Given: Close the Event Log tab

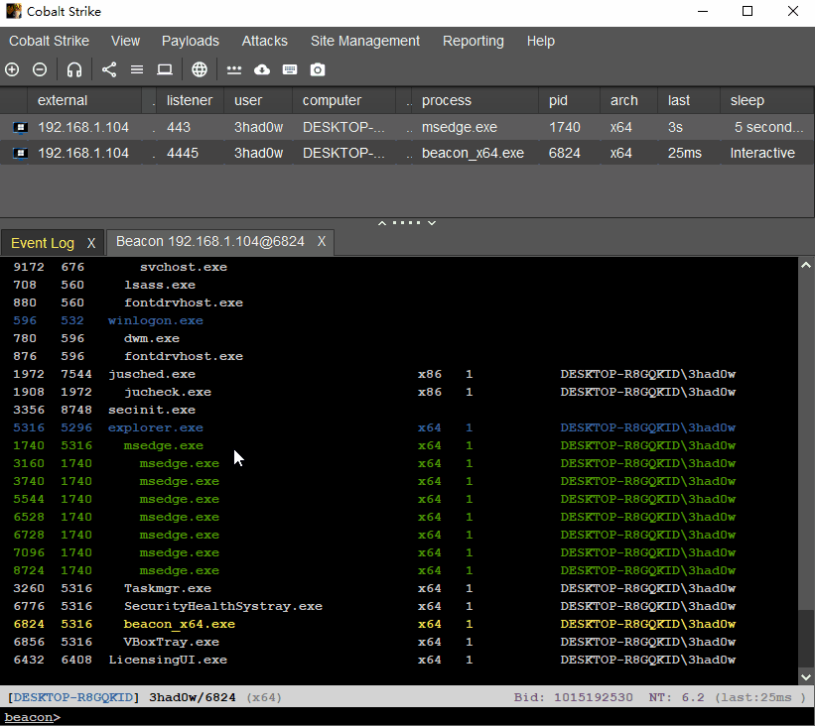Looking at the screenshot, I should pyautogui.click(x=91, y=243).
